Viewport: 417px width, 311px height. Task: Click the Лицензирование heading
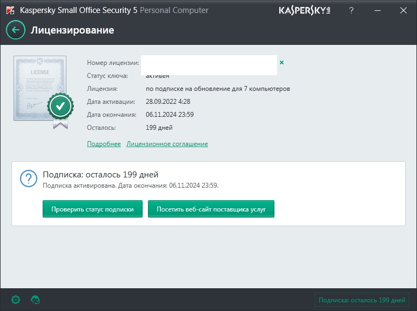[72, 30]
